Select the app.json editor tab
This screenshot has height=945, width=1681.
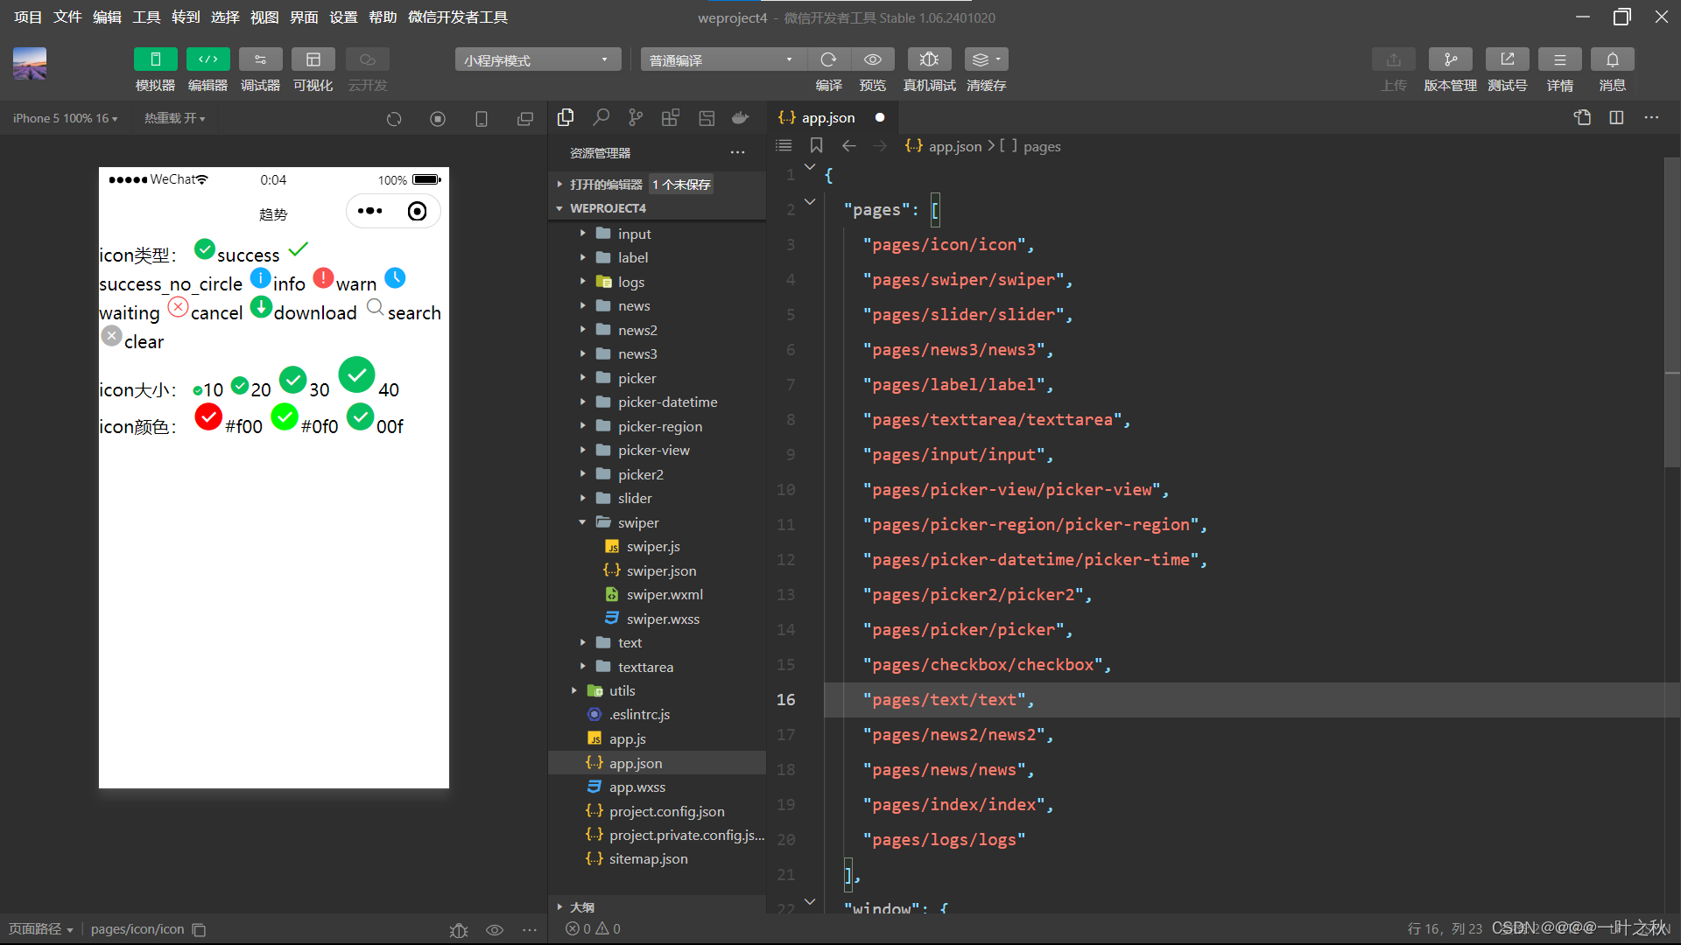(827, 118)
